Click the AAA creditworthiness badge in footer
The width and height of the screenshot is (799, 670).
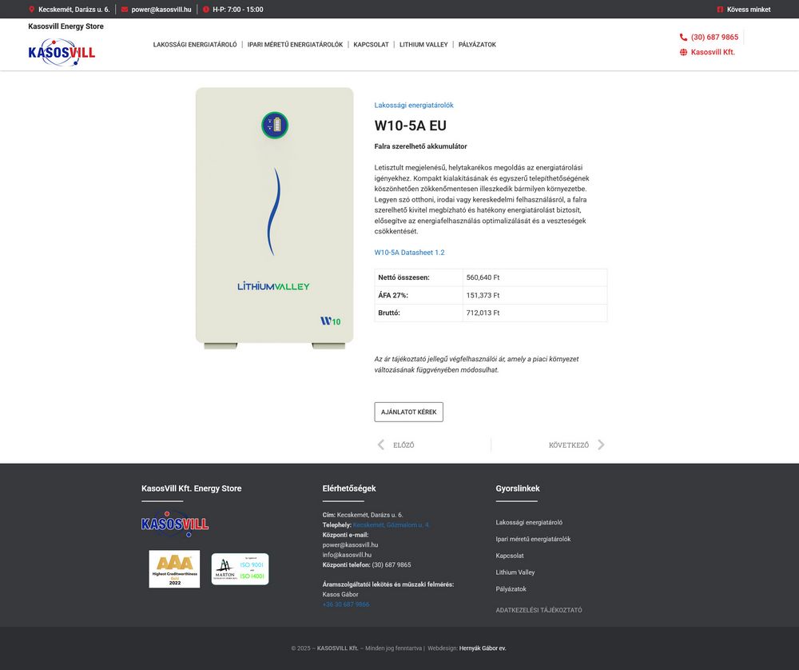pyautogui.click(x=174, y=568)
